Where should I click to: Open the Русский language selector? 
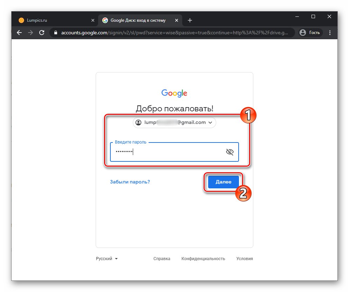point(106,258)
